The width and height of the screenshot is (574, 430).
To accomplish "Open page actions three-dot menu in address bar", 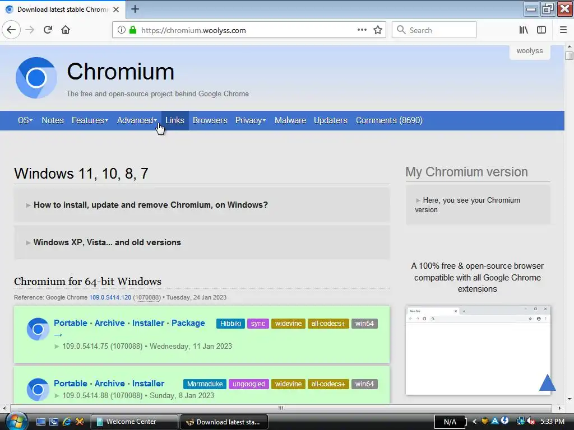I will 362,30.
